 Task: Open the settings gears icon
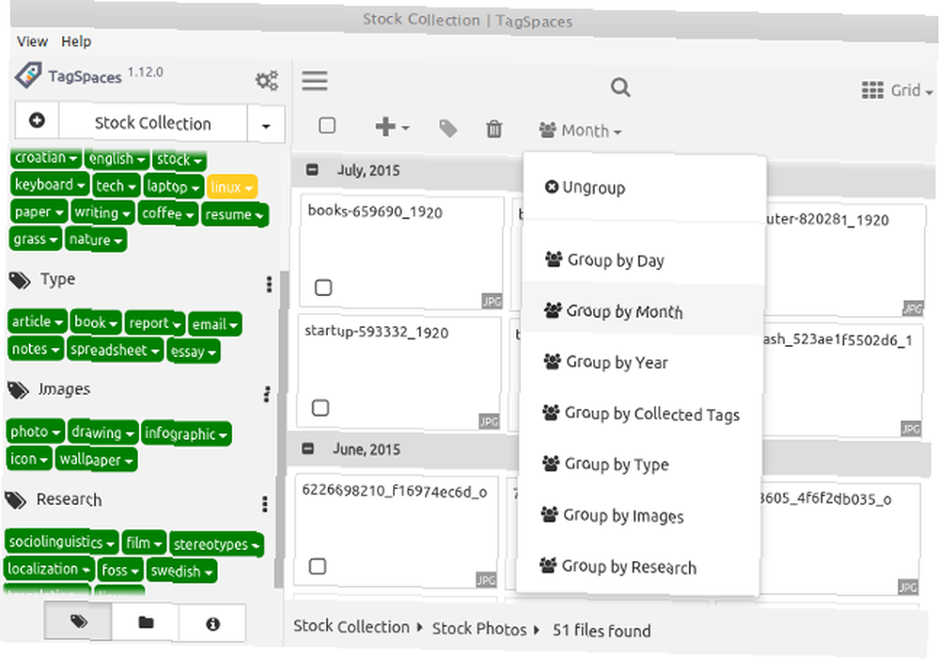point(267,80)
